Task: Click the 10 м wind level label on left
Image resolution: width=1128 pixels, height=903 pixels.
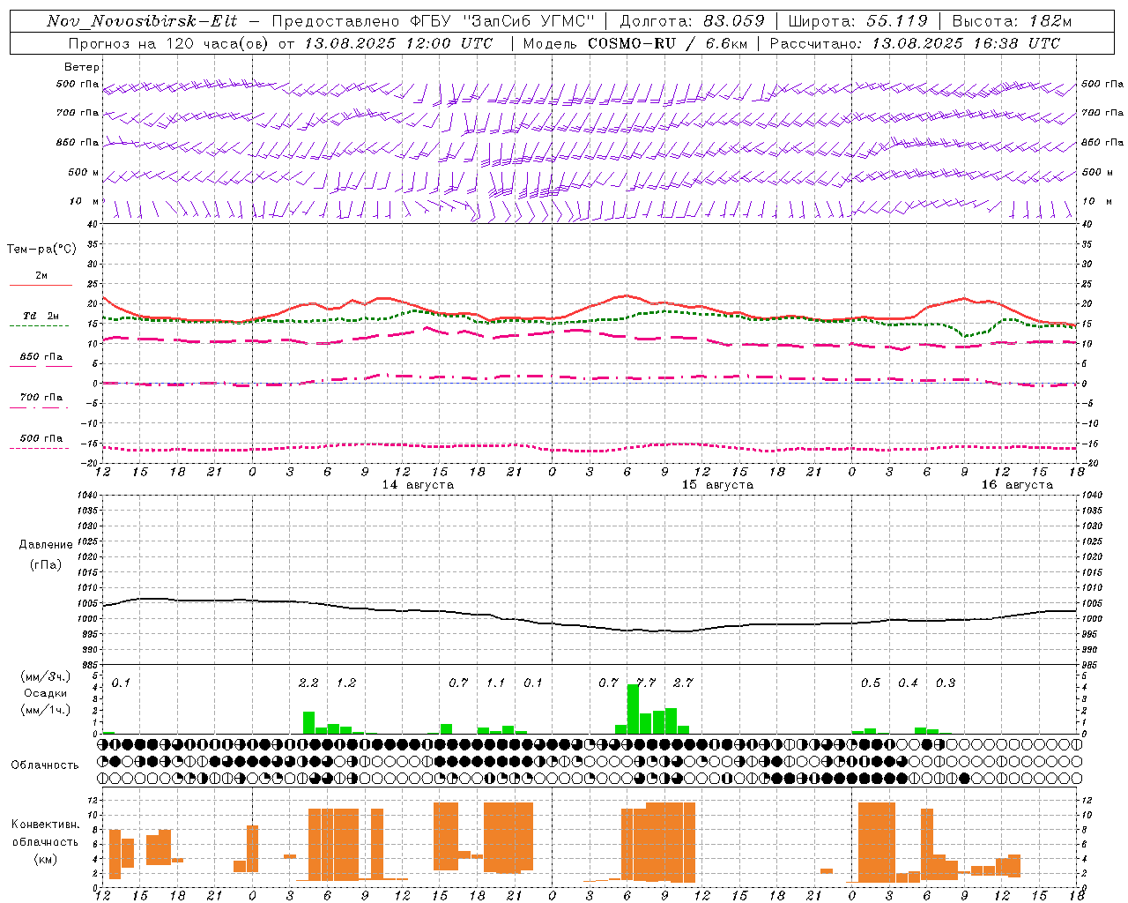Action: coord(85,202)
